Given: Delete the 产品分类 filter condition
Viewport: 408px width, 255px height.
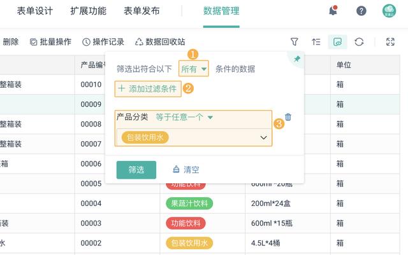Looking at the screenshot, I should (x=288, y=117).
